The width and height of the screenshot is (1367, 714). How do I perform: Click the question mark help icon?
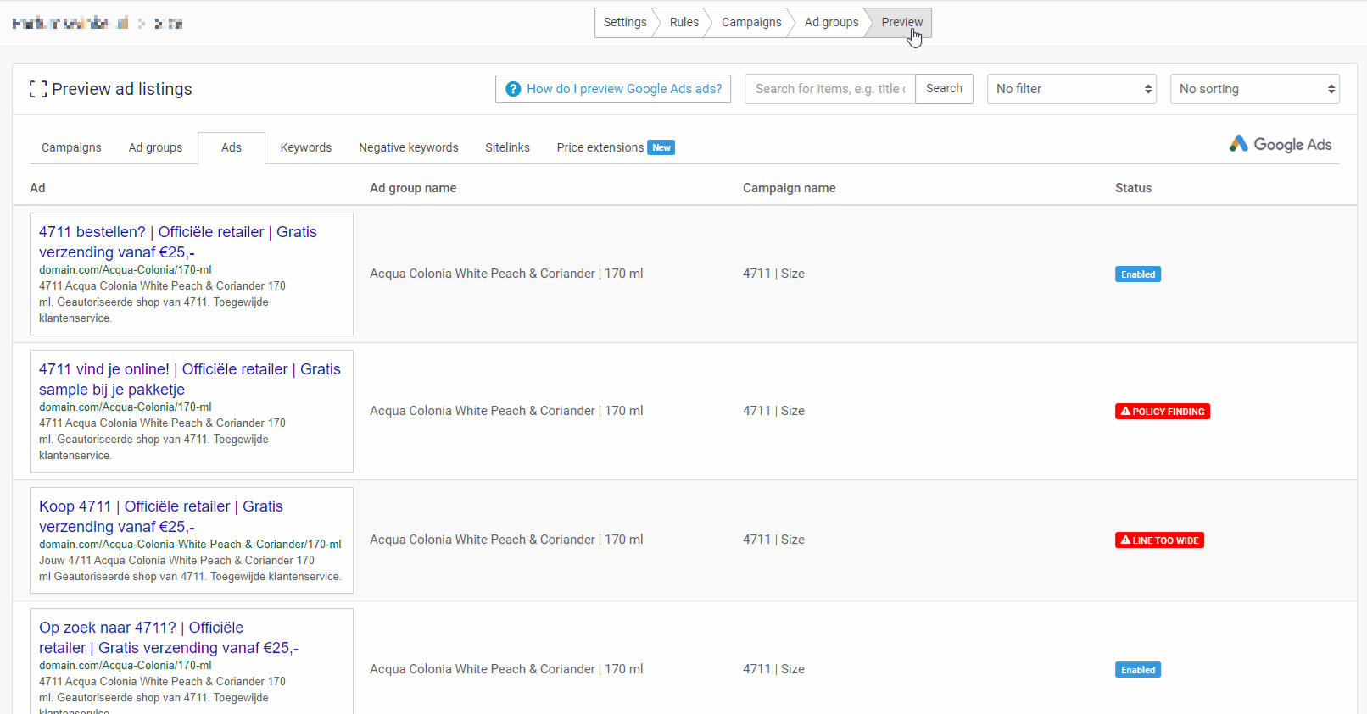[x=513, y=89]
